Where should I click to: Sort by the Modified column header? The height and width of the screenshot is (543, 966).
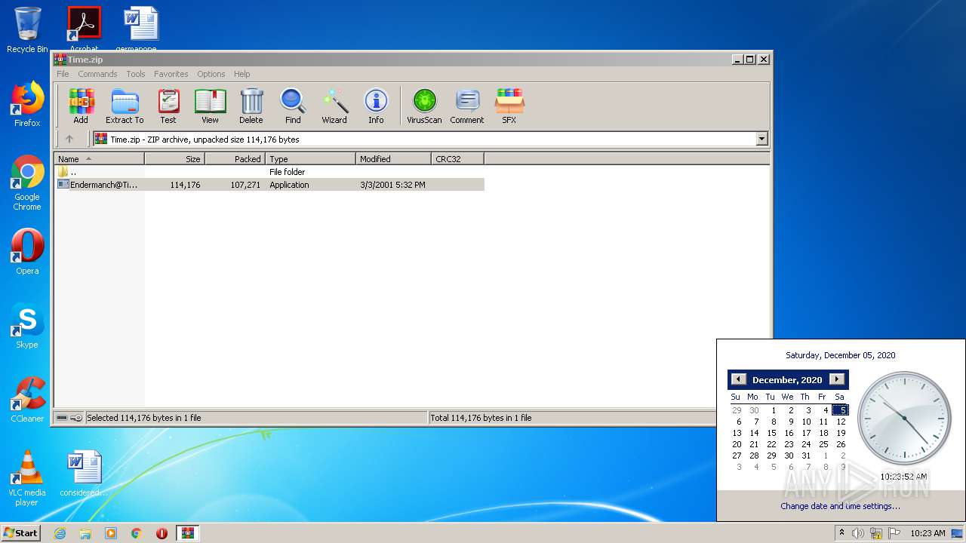tap(393, 159)
